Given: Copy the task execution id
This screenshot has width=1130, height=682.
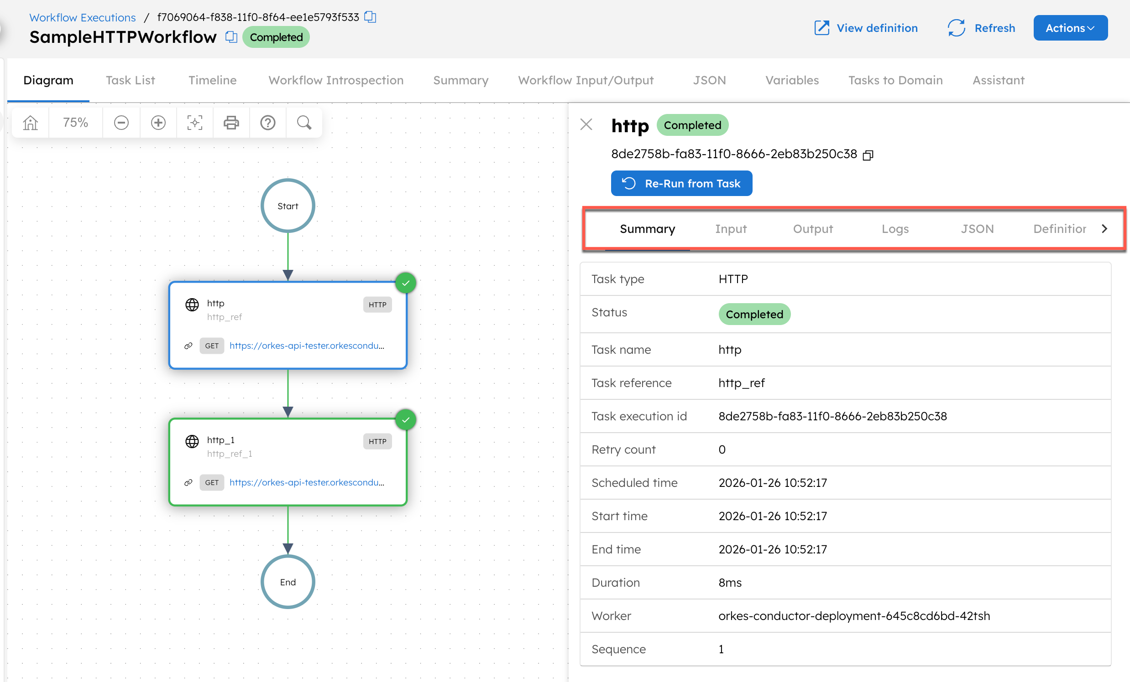Looking at the screenshot, I should pyautogui.click(x=868, y=155).
